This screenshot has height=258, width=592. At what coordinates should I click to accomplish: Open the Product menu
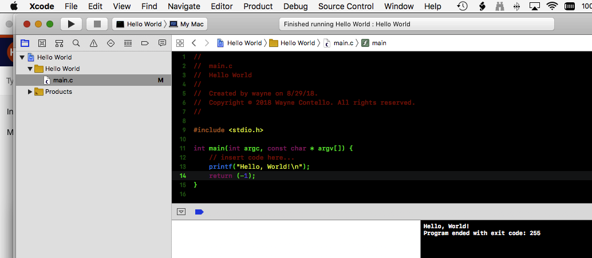pyautogui.click(x=258, y=6)
